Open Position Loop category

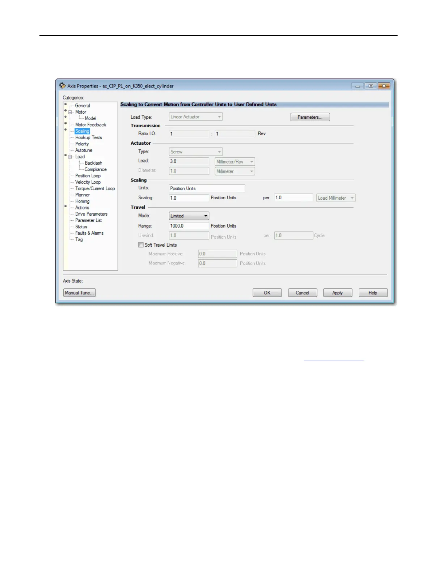coord(88,176)
